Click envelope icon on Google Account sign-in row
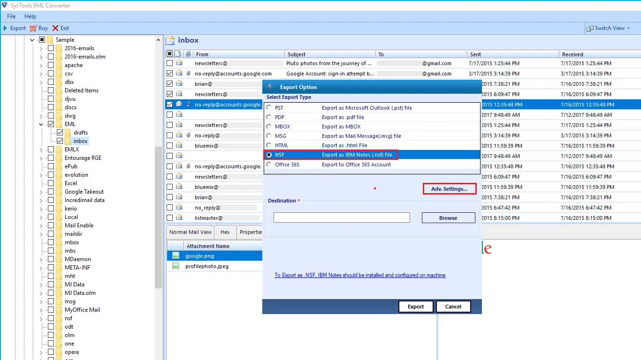The height and width of the screenshot is (360, 641). (179, 74)
